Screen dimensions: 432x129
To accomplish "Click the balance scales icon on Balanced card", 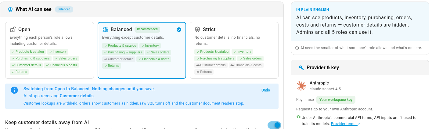I will [x=105, y=30].
